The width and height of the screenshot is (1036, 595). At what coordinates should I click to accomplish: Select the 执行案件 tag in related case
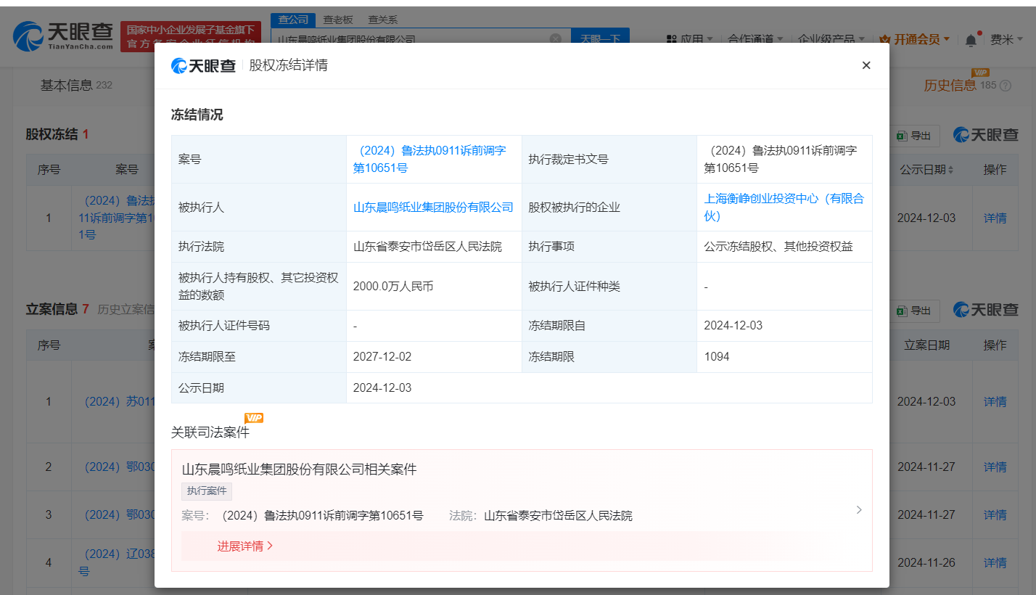(207, 491)
